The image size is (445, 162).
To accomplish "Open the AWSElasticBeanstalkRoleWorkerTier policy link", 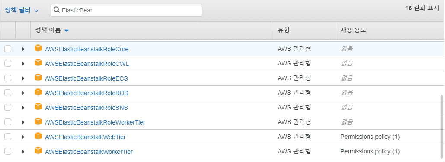I will (x=95, y=122).
